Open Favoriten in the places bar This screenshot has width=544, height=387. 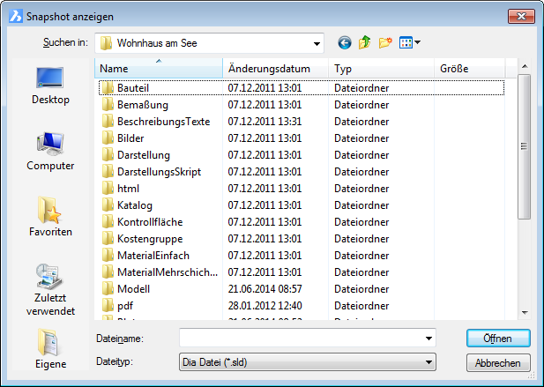pyautogui.click(x=50, y=218)
